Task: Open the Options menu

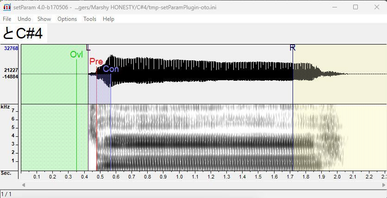Action: coord(67,19)
